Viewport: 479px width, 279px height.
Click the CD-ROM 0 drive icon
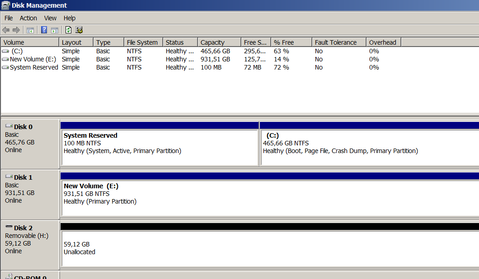[x=9, y=276]
